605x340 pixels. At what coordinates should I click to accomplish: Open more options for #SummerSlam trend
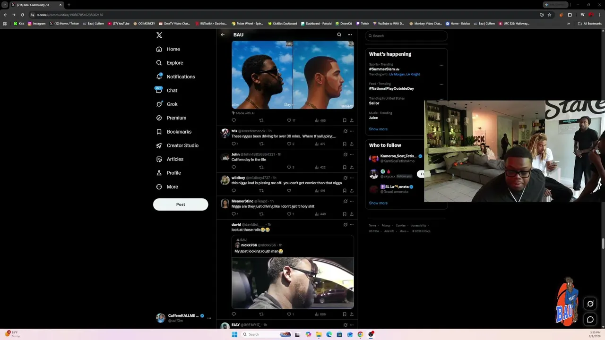(441, 65)
